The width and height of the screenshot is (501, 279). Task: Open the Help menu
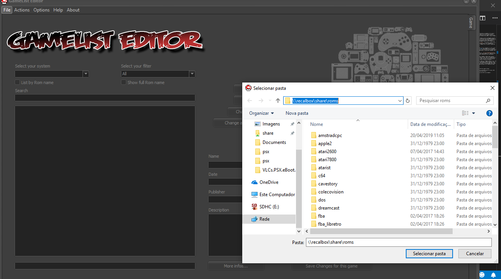pyautogui.click(x=58, y=10)
